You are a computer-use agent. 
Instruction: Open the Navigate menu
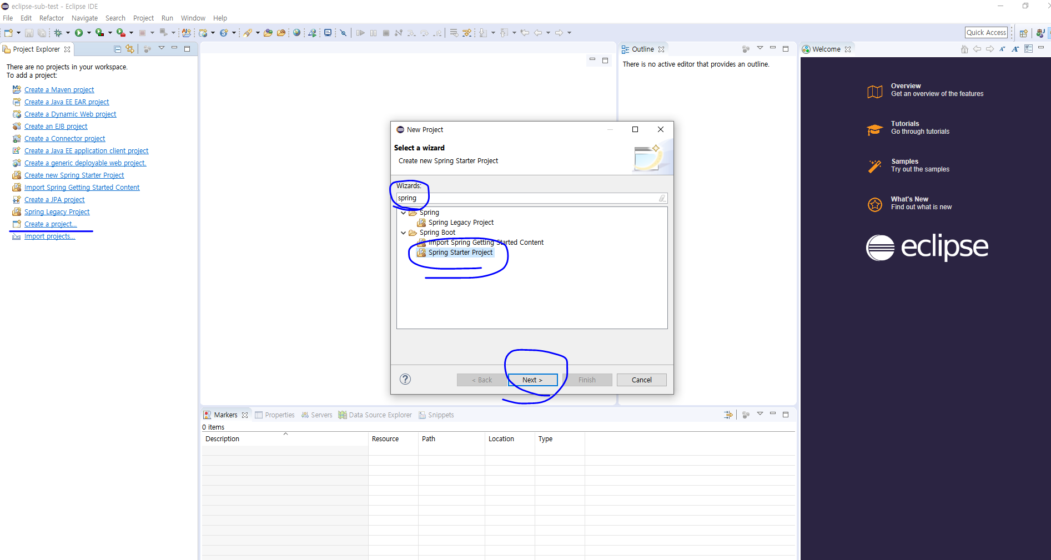84,18
